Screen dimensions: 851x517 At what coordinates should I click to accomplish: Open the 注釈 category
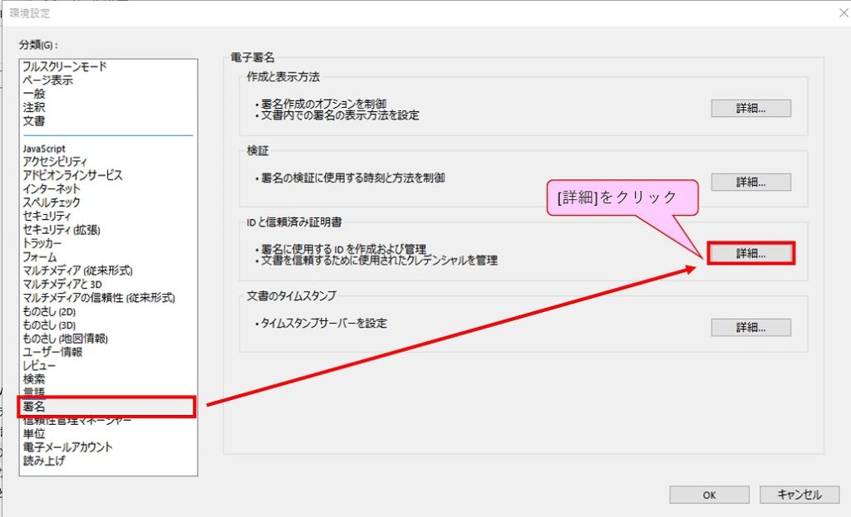[34, 107]
